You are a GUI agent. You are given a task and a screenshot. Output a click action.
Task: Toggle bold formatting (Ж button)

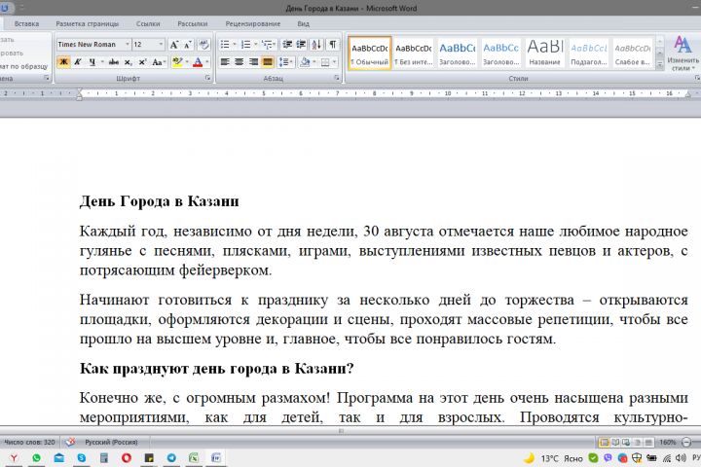(x=63, y=62)
